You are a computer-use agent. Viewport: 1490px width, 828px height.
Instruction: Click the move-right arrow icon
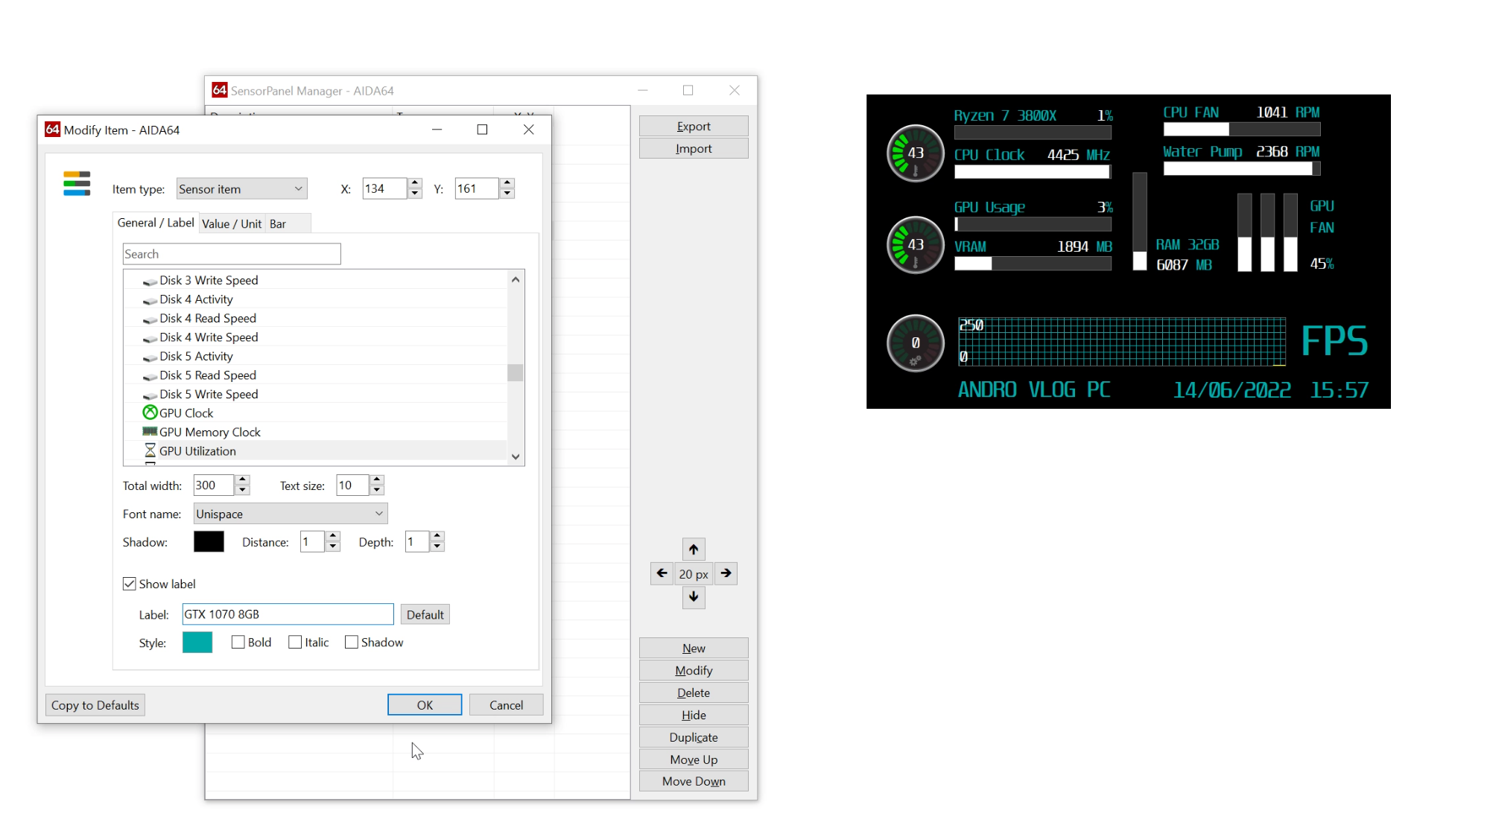(x=726, y=573)
